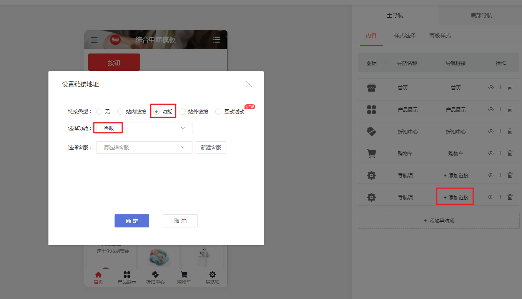Select the 互动活动 radio button
Image resolution: width=522 pixels, height=299 pixels.
pos(218,112)
